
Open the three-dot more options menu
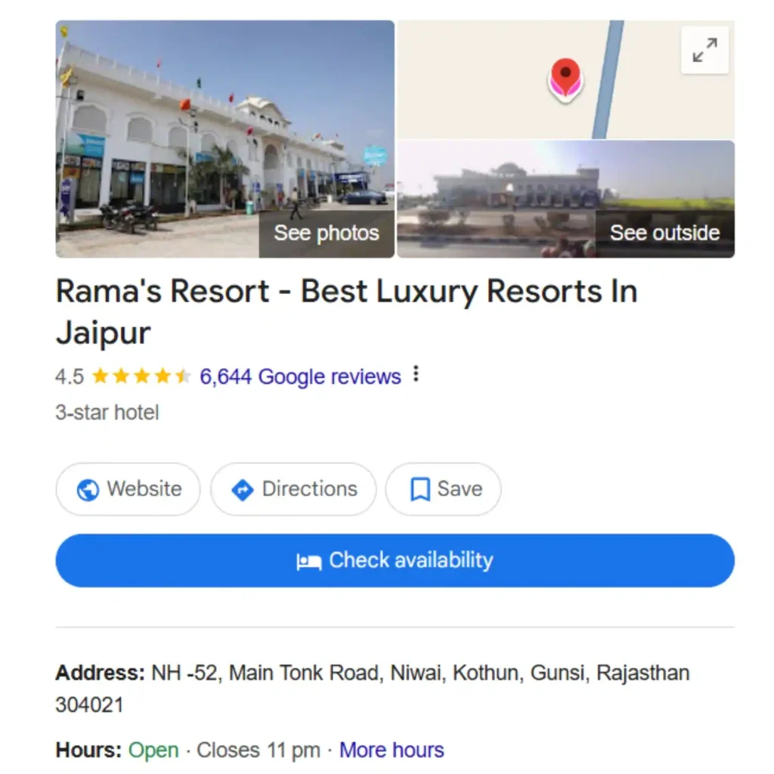[416, 374]
